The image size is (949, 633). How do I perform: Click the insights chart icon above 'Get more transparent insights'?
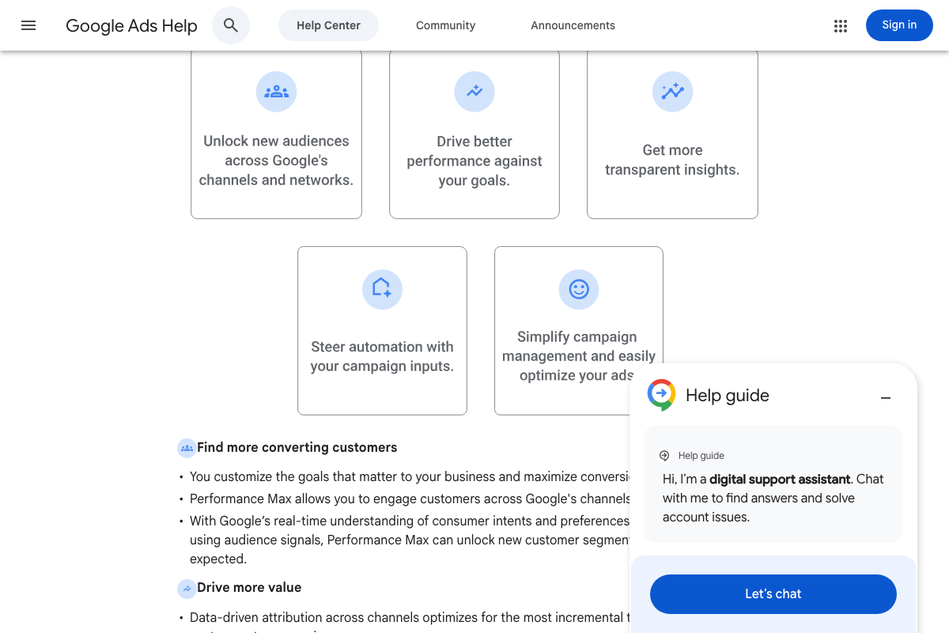pyautogui.click(x=672, y=92)
